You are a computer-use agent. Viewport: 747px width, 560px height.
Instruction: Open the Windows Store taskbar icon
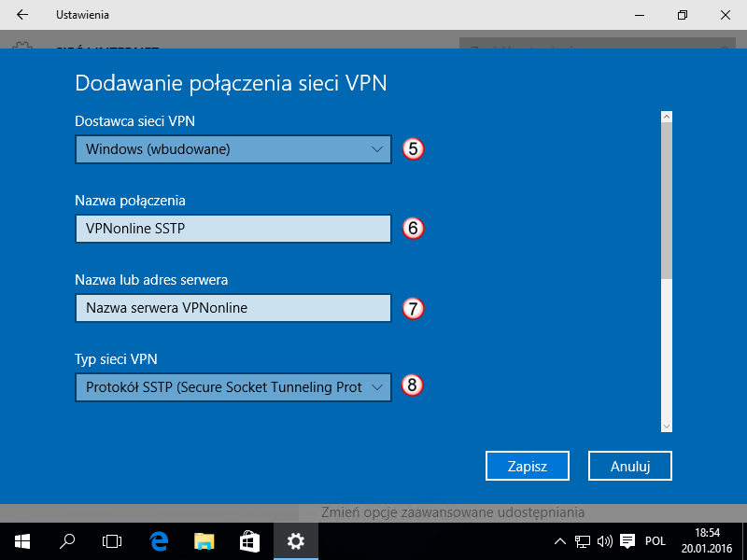point(249,541)
